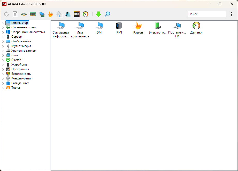The height and width of the screenshot is (171, 238).
Task: Select Конфигурация in the sidebar tree
Action: [19, 78]
